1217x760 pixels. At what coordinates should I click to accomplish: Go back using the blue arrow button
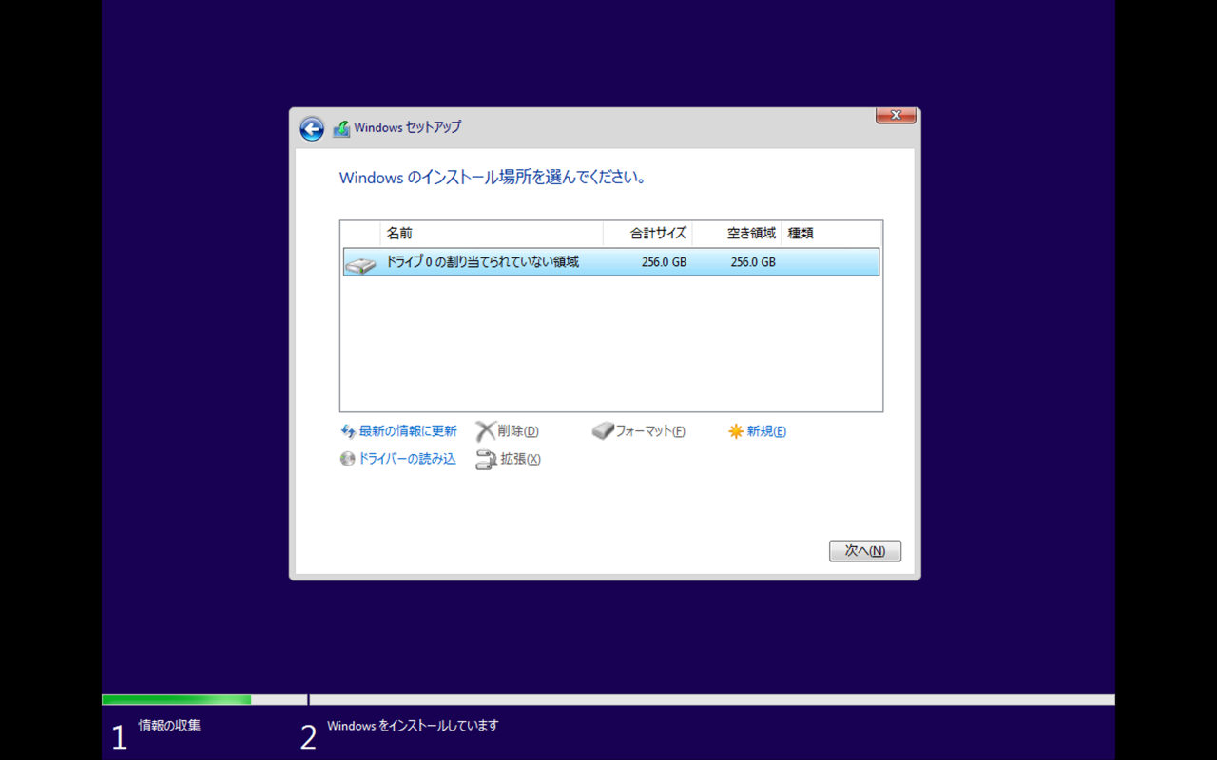tap(312, 129)
